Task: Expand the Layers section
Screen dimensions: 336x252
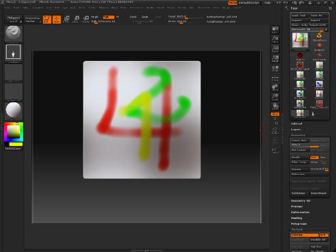Action: [296, 130]
